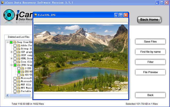The image size is (170, 107).
Task: Expand the GIF graphics tree node
Action: click(11, 52)
